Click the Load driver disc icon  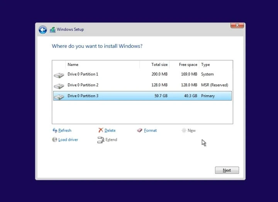point(54,140)
